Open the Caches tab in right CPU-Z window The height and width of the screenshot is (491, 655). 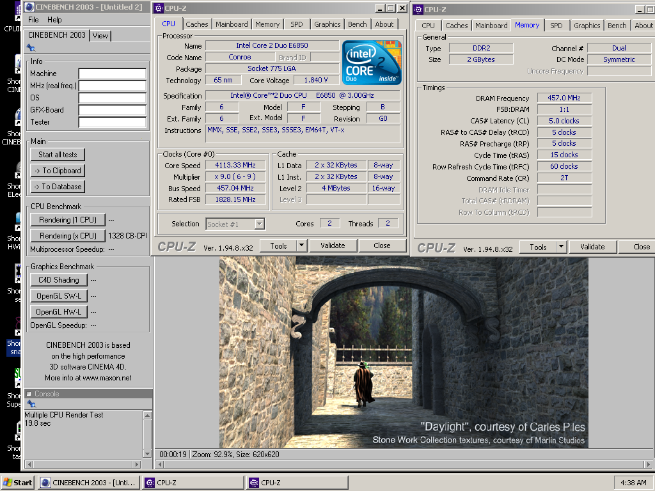457,26
